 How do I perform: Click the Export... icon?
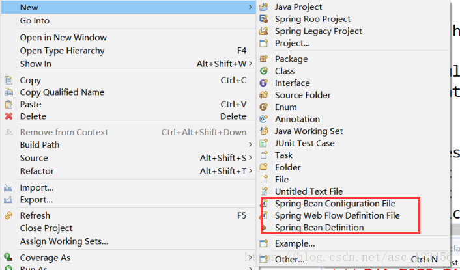point(8,200)
